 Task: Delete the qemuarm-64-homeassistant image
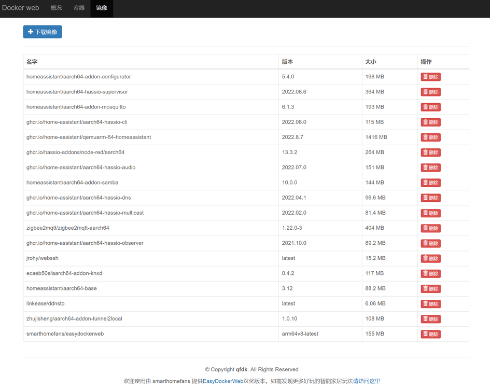tap(430, 137)
